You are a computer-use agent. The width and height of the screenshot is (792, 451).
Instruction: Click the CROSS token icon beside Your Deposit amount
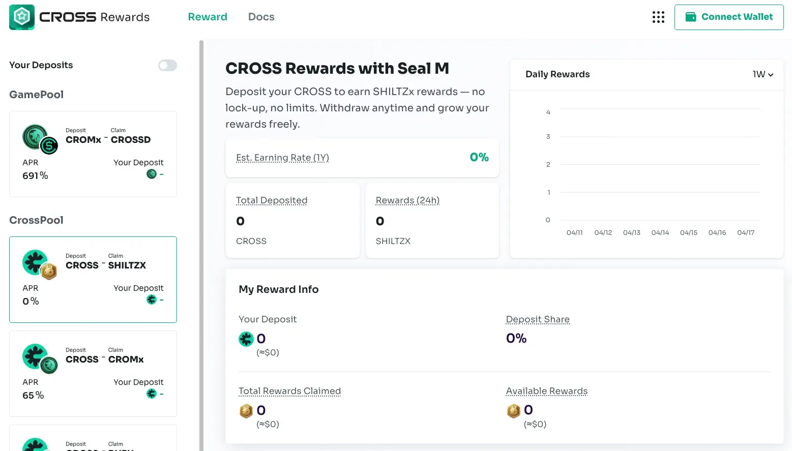(x=246, y=339)
